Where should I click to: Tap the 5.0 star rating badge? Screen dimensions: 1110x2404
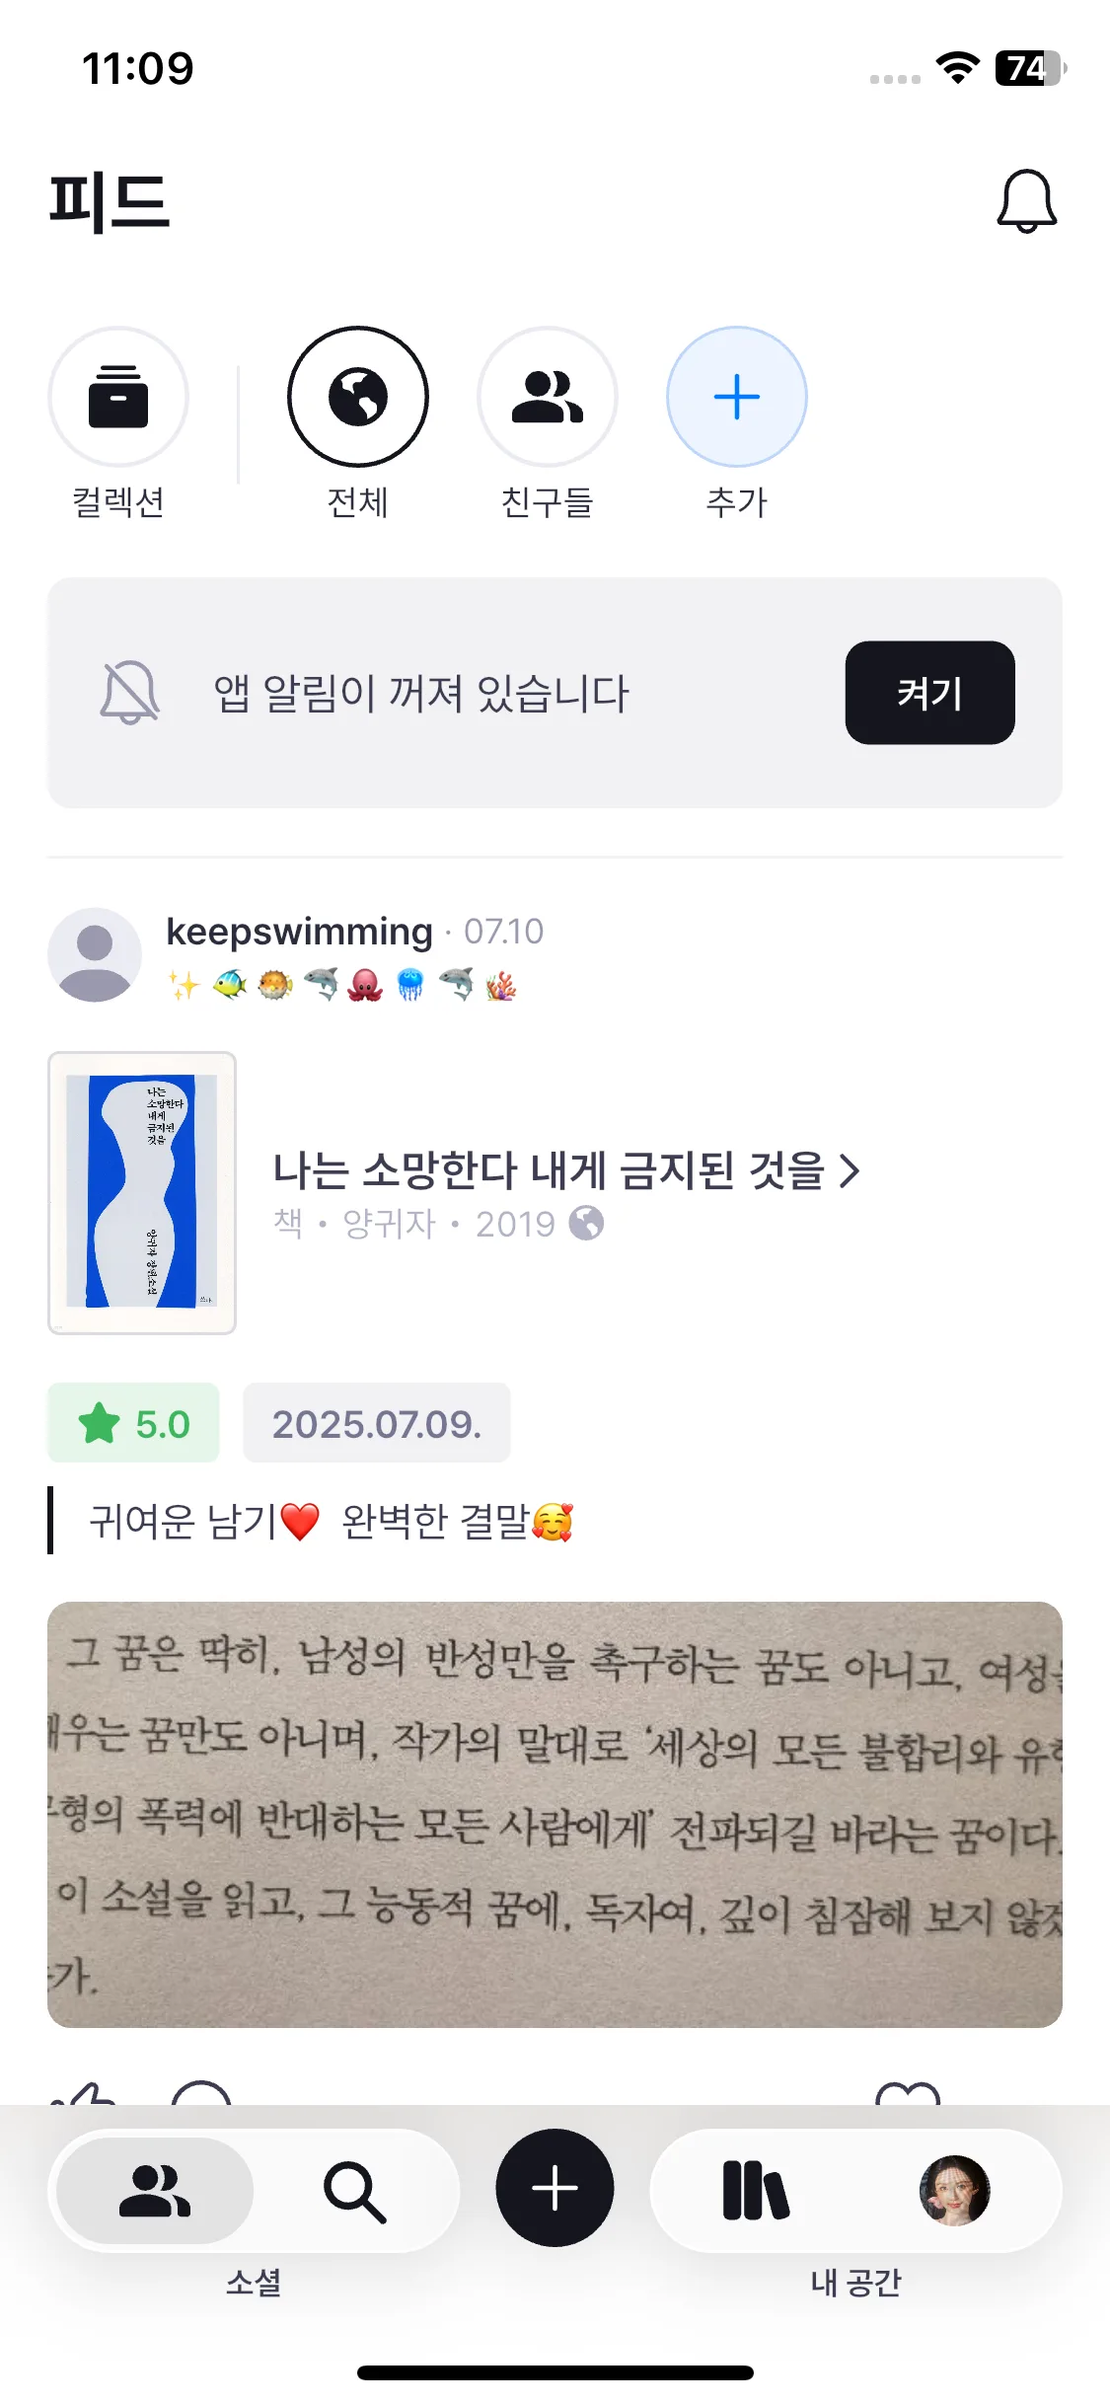tap(134, 1423)
